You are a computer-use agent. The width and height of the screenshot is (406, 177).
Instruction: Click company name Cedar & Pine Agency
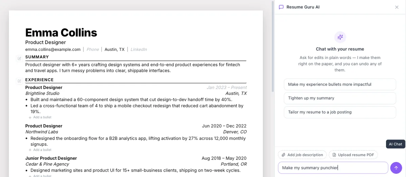(x=47, y=164)
